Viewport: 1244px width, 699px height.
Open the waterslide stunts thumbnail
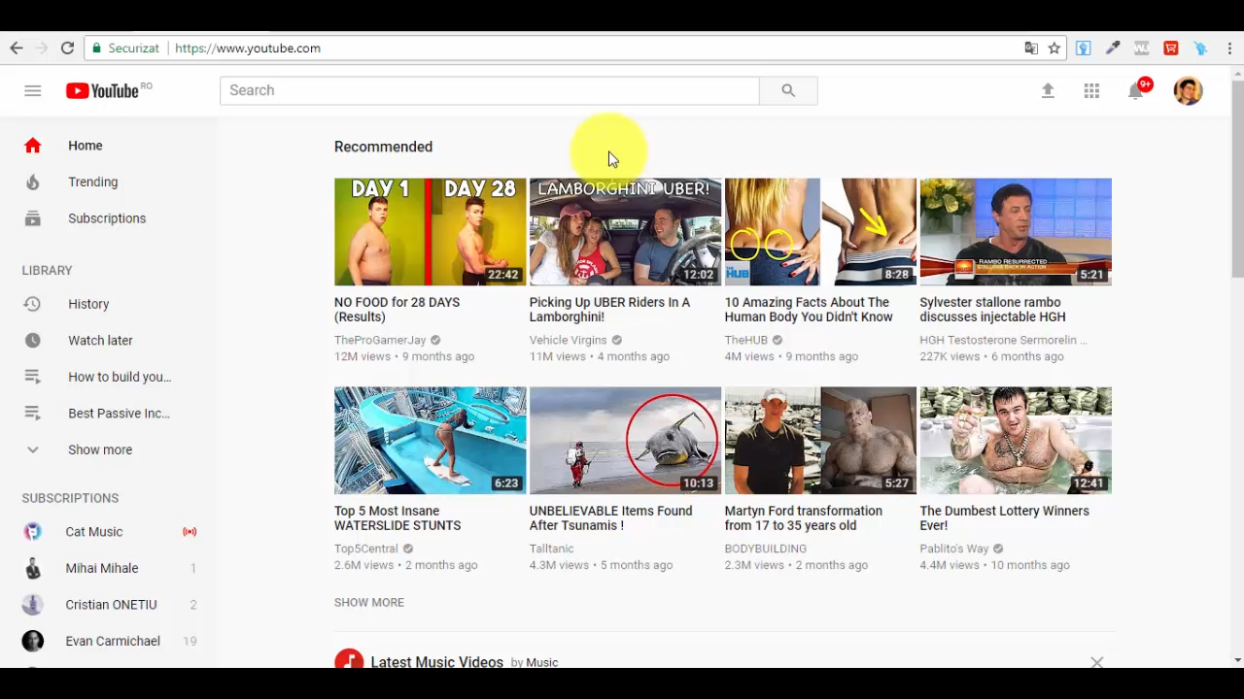point(431,441)
